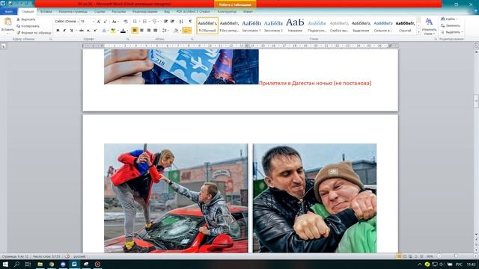Viewport: 479px width, 269px height.
Task: Toggle superscript formatting
Action: (95, 31)
